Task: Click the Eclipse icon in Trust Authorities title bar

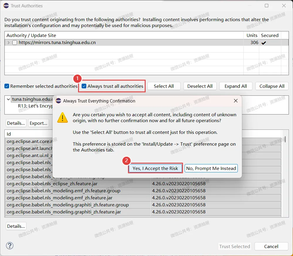Action: pos(6,6)
